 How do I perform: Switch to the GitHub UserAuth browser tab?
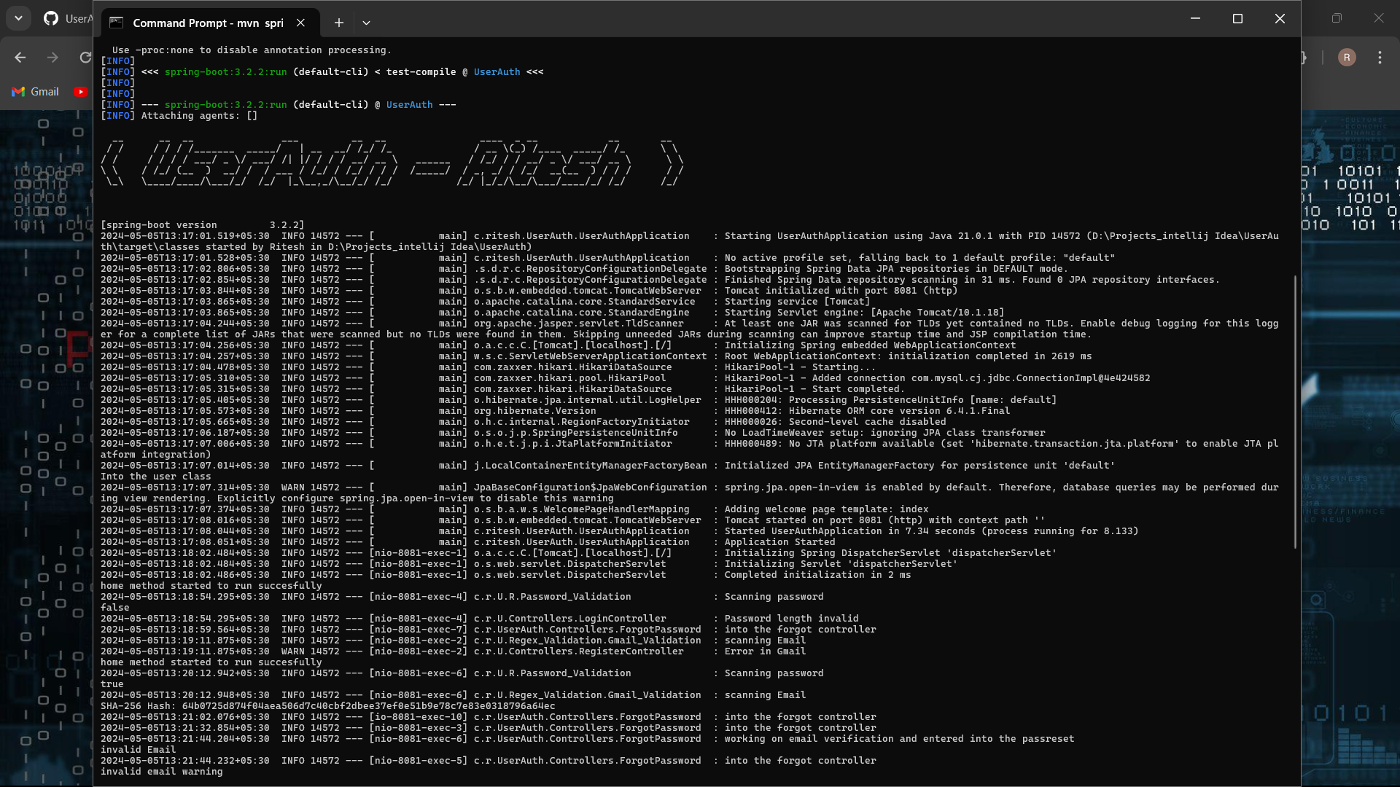[x=68, y=18]
